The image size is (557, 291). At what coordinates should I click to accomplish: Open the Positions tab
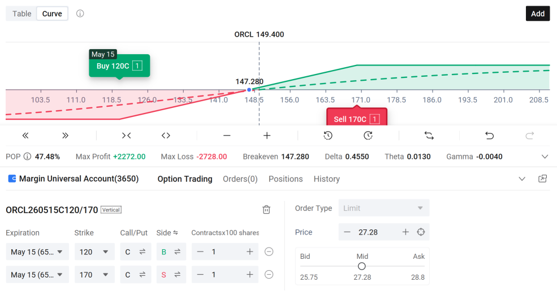pyautogui.click(x=286, y=179)
